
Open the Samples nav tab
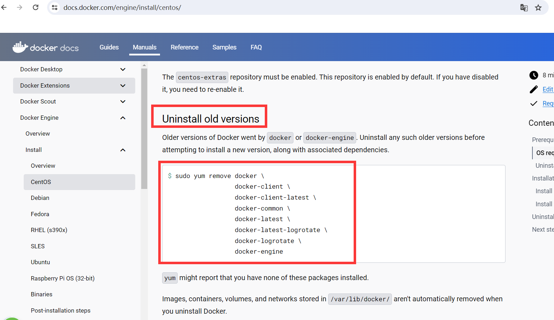224,47
